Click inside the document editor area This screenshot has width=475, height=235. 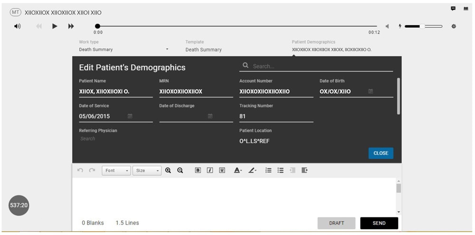(234, 196)
